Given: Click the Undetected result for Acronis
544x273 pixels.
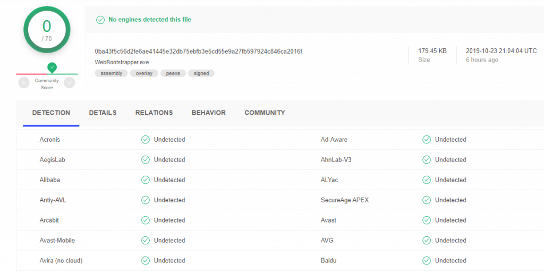Looking at the screenshot, I should tap(169, 140).
